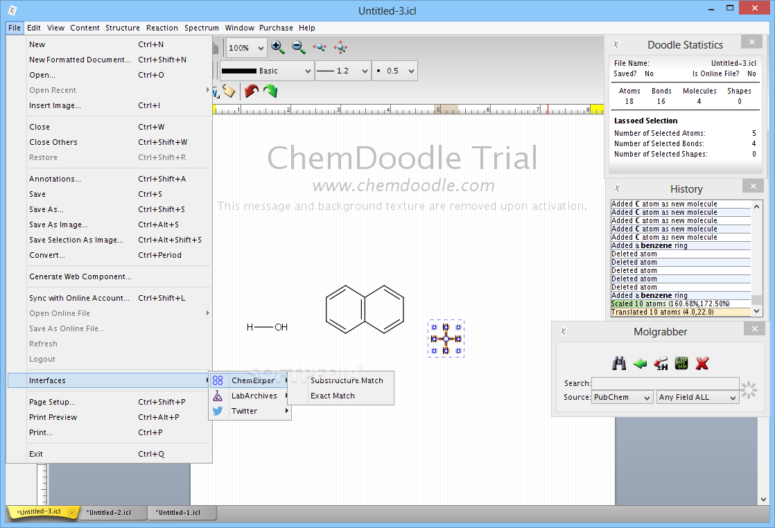Open the Edit menu
Screen dimensions: 775x528
[33, 28]
